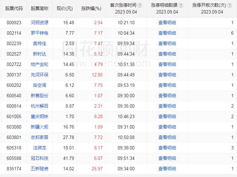Sort by 股票简称 column header
The height and width of the screenshot is (177, 237).
(40, 8)
